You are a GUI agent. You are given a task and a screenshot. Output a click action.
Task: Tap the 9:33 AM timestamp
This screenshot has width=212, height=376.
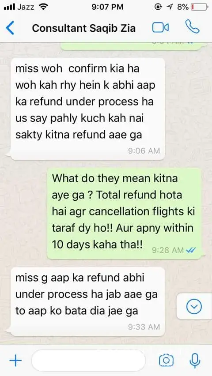144,327
